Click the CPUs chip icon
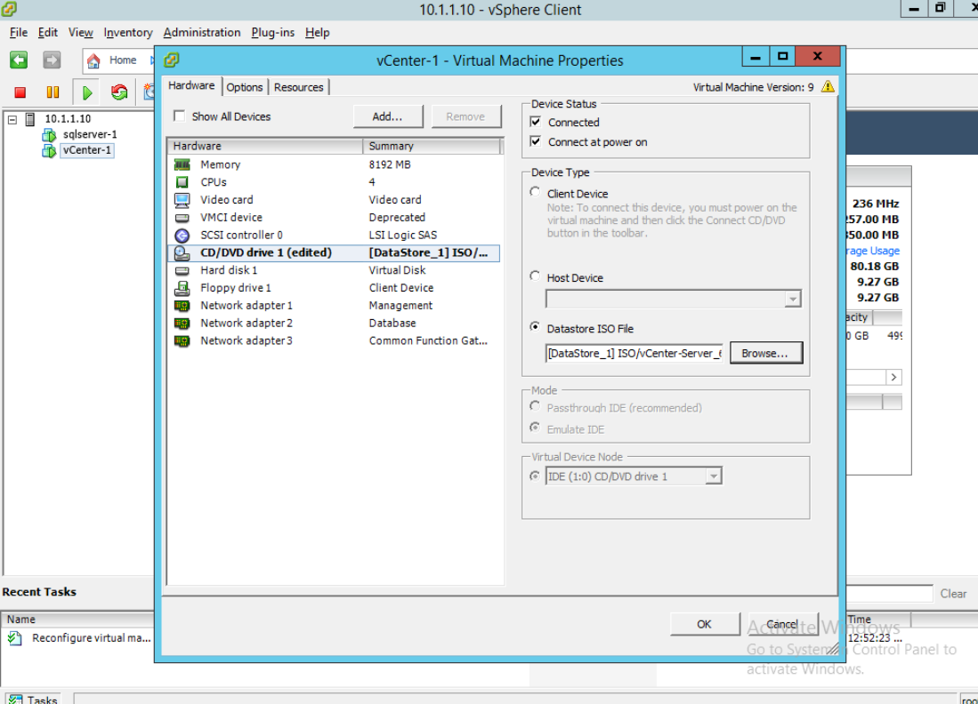 (x=182, y=182)
